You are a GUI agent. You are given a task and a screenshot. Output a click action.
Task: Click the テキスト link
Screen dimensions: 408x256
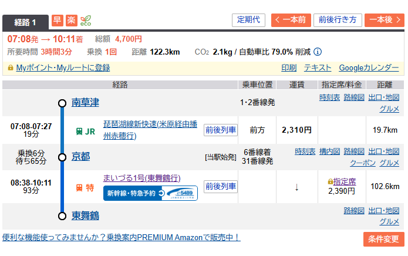tap(318, 68)
